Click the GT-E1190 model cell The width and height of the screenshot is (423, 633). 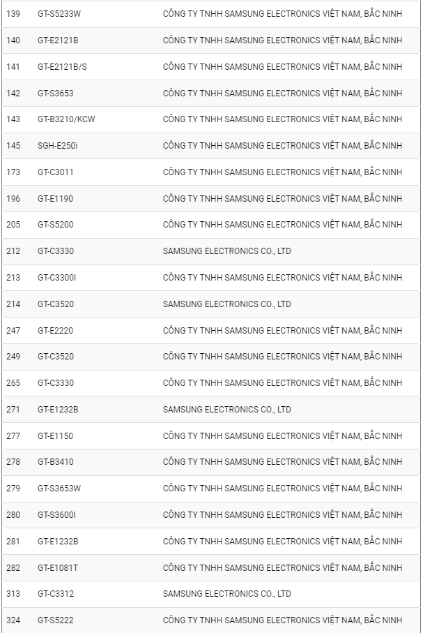55,199
